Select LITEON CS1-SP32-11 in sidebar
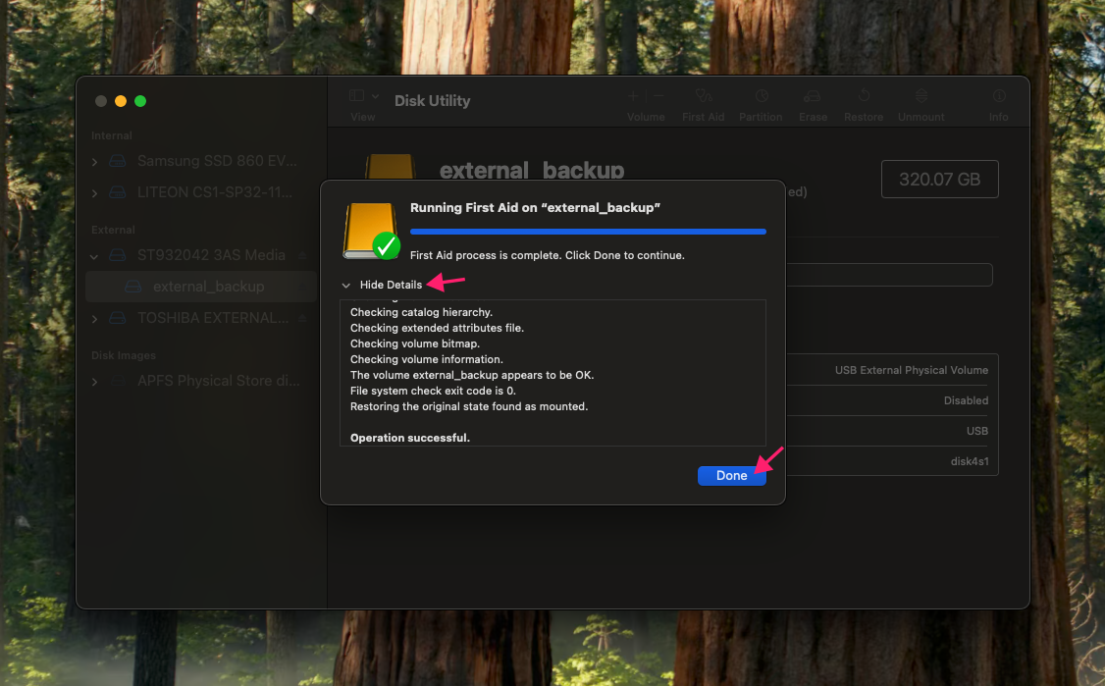The image size is (1105, 686). [215, 191]
